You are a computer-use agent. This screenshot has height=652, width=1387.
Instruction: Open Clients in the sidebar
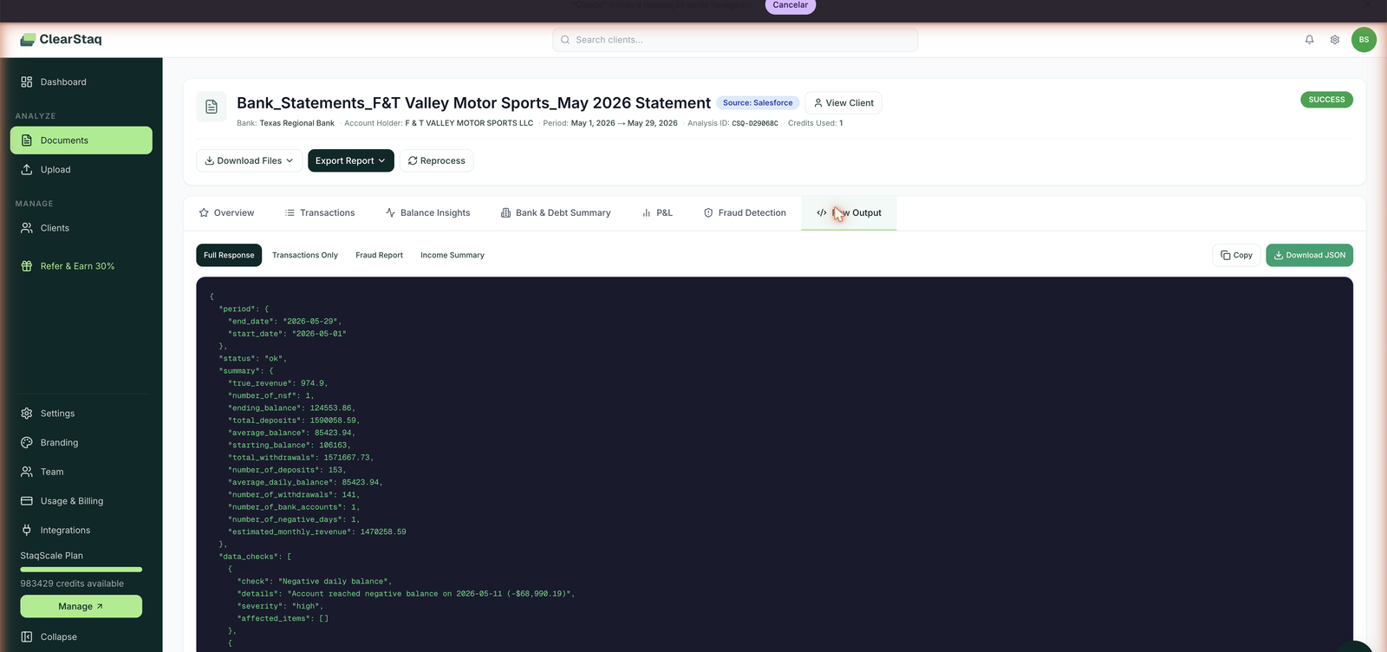[81, 228]
